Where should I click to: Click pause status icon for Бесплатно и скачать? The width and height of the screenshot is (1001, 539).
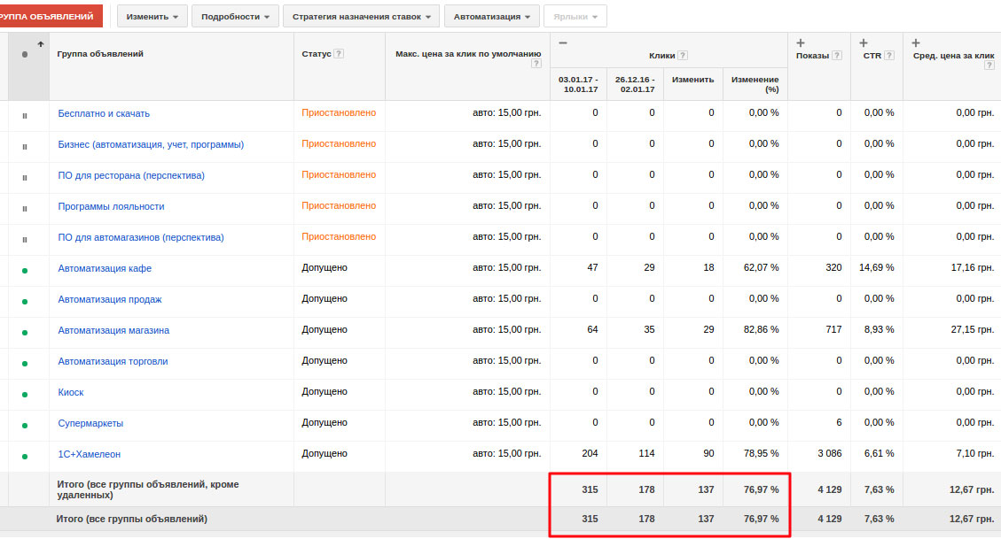[x=25, y=116]
